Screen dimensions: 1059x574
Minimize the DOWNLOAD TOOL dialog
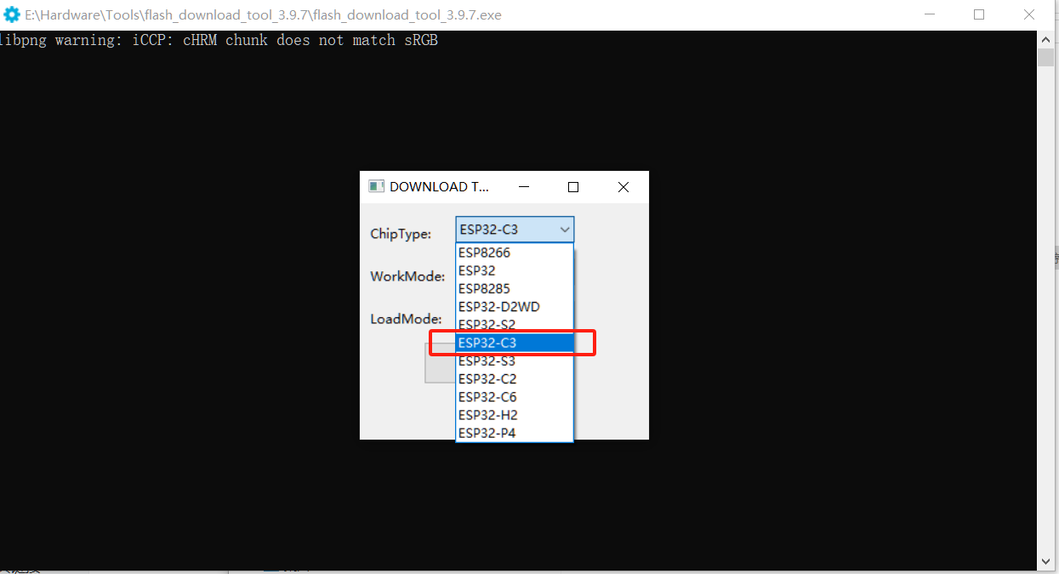524,187
